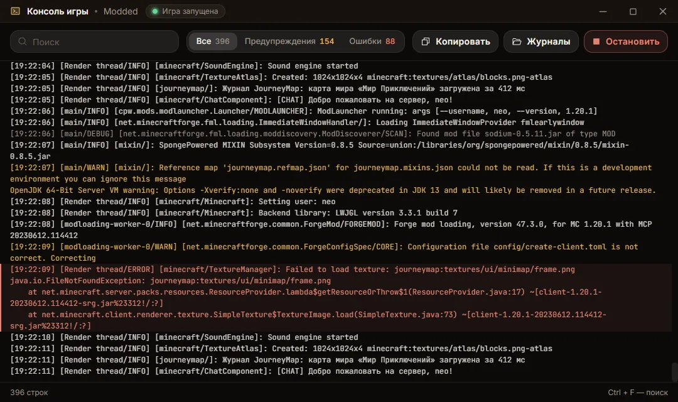
Task: Minimize the game console window
Action: click(603, 11)
